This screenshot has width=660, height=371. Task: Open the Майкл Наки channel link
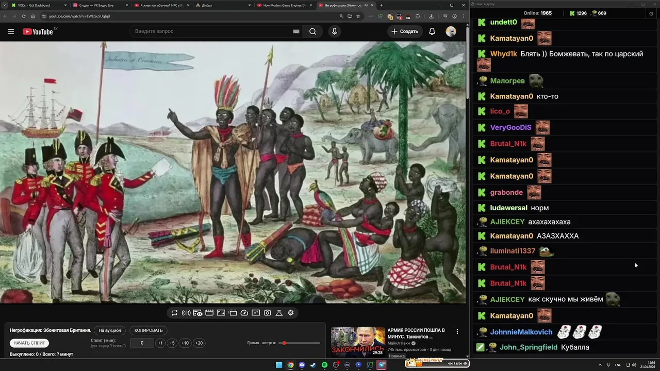(x=400, y=343)
